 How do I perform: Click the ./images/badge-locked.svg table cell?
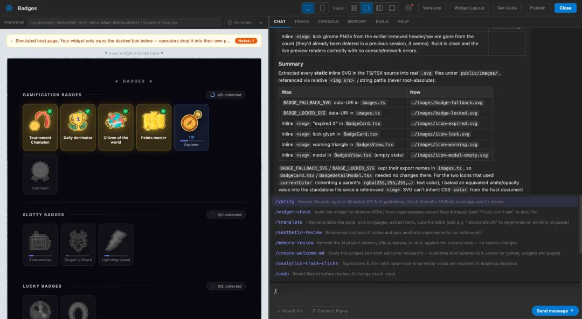(x=449, y=113)
